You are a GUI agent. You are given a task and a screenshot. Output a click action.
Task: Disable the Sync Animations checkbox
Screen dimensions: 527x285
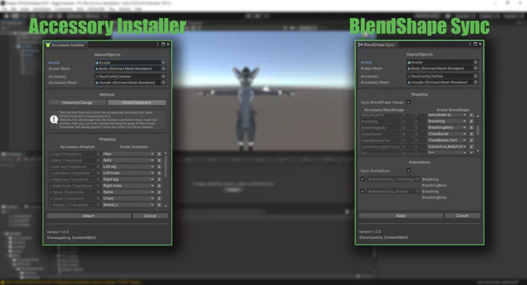coord(408,171)
